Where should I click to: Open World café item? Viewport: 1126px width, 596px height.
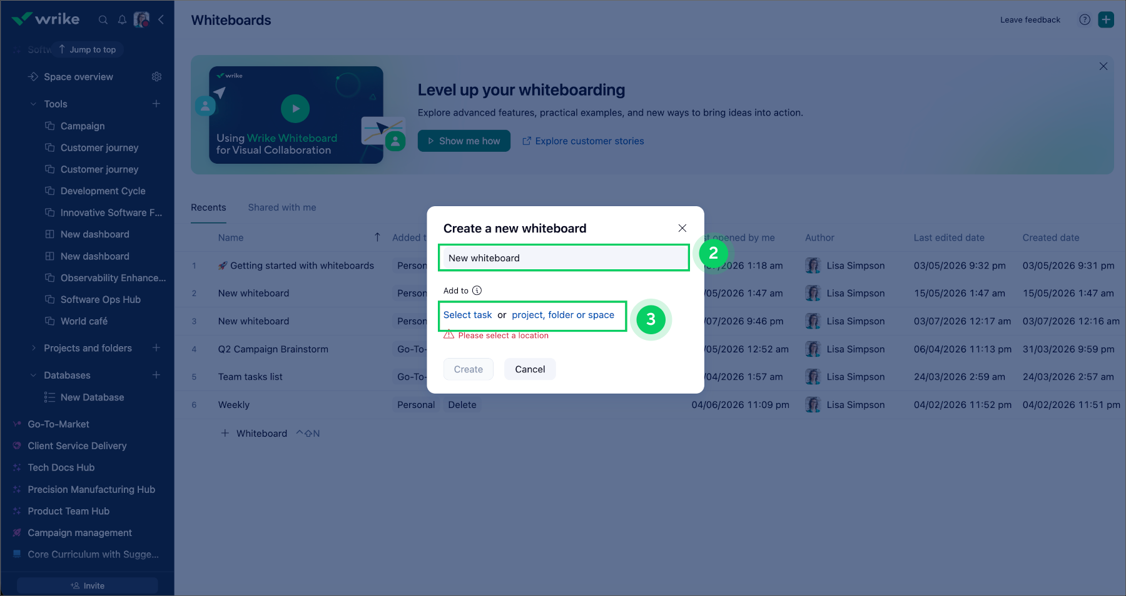(x=84, y=321)
